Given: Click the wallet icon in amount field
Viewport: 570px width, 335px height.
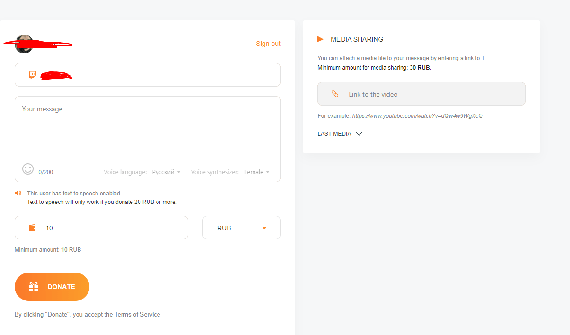Looking at the screenshot, I should click(33, 228).
